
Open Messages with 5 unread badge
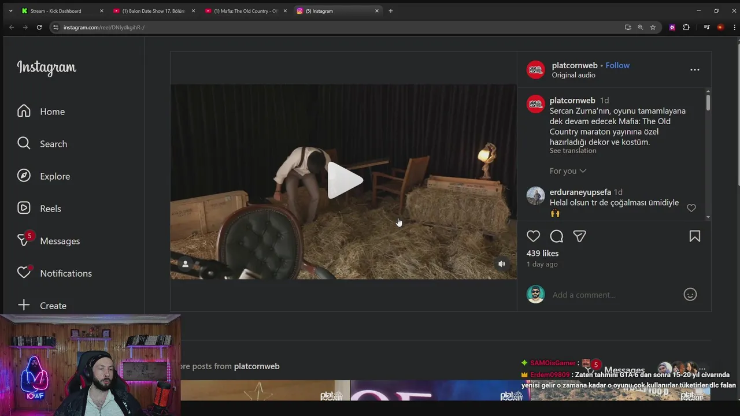click(x=49, y=241)
